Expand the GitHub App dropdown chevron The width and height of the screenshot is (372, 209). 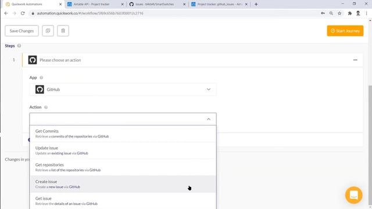[209, 89]
